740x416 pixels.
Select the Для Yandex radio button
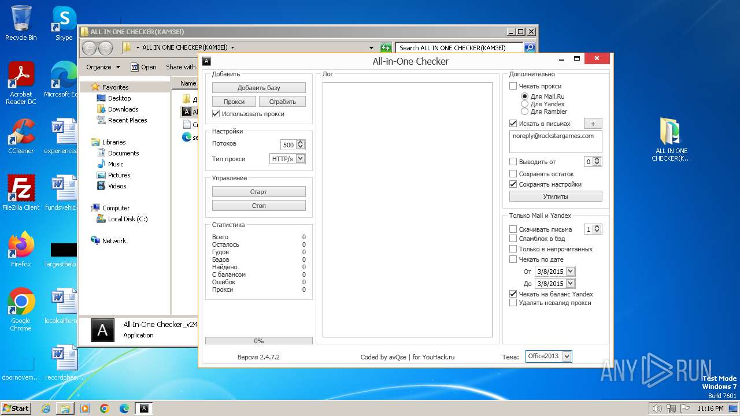coord(524,104)
